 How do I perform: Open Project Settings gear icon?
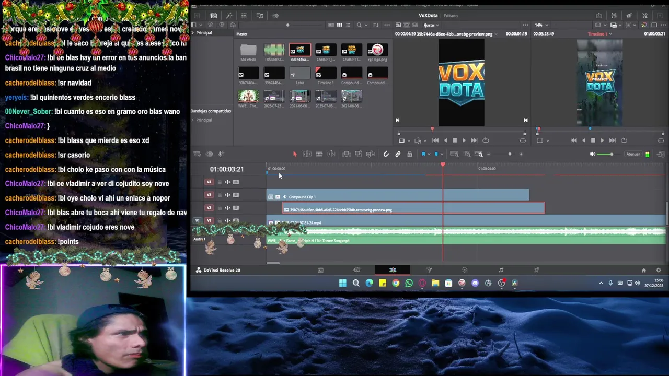tap(659, 270)
